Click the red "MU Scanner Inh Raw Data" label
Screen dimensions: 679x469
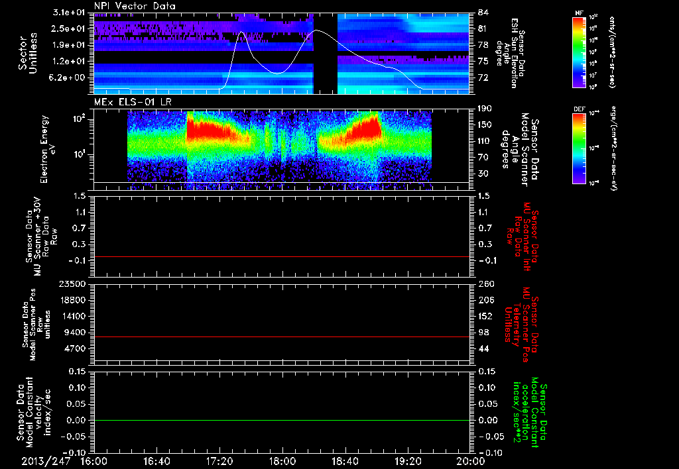tap(521, 236)
